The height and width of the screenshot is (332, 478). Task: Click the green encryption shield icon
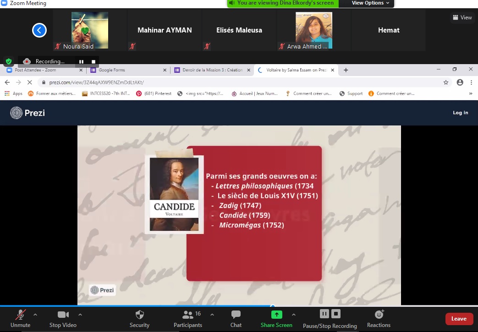8,61
